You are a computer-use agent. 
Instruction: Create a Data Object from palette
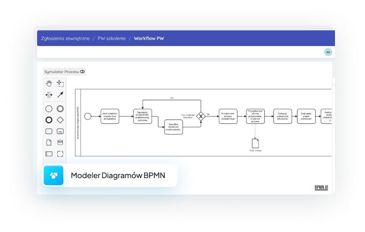tap(49, 142)
